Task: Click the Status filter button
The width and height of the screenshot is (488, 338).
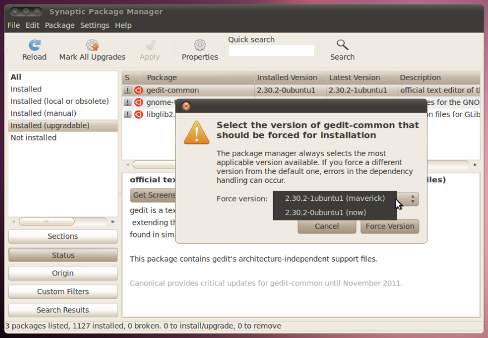Action: 63,255
